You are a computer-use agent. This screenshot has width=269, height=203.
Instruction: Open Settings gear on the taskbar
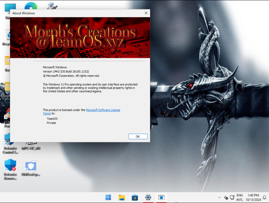point(148,197)
